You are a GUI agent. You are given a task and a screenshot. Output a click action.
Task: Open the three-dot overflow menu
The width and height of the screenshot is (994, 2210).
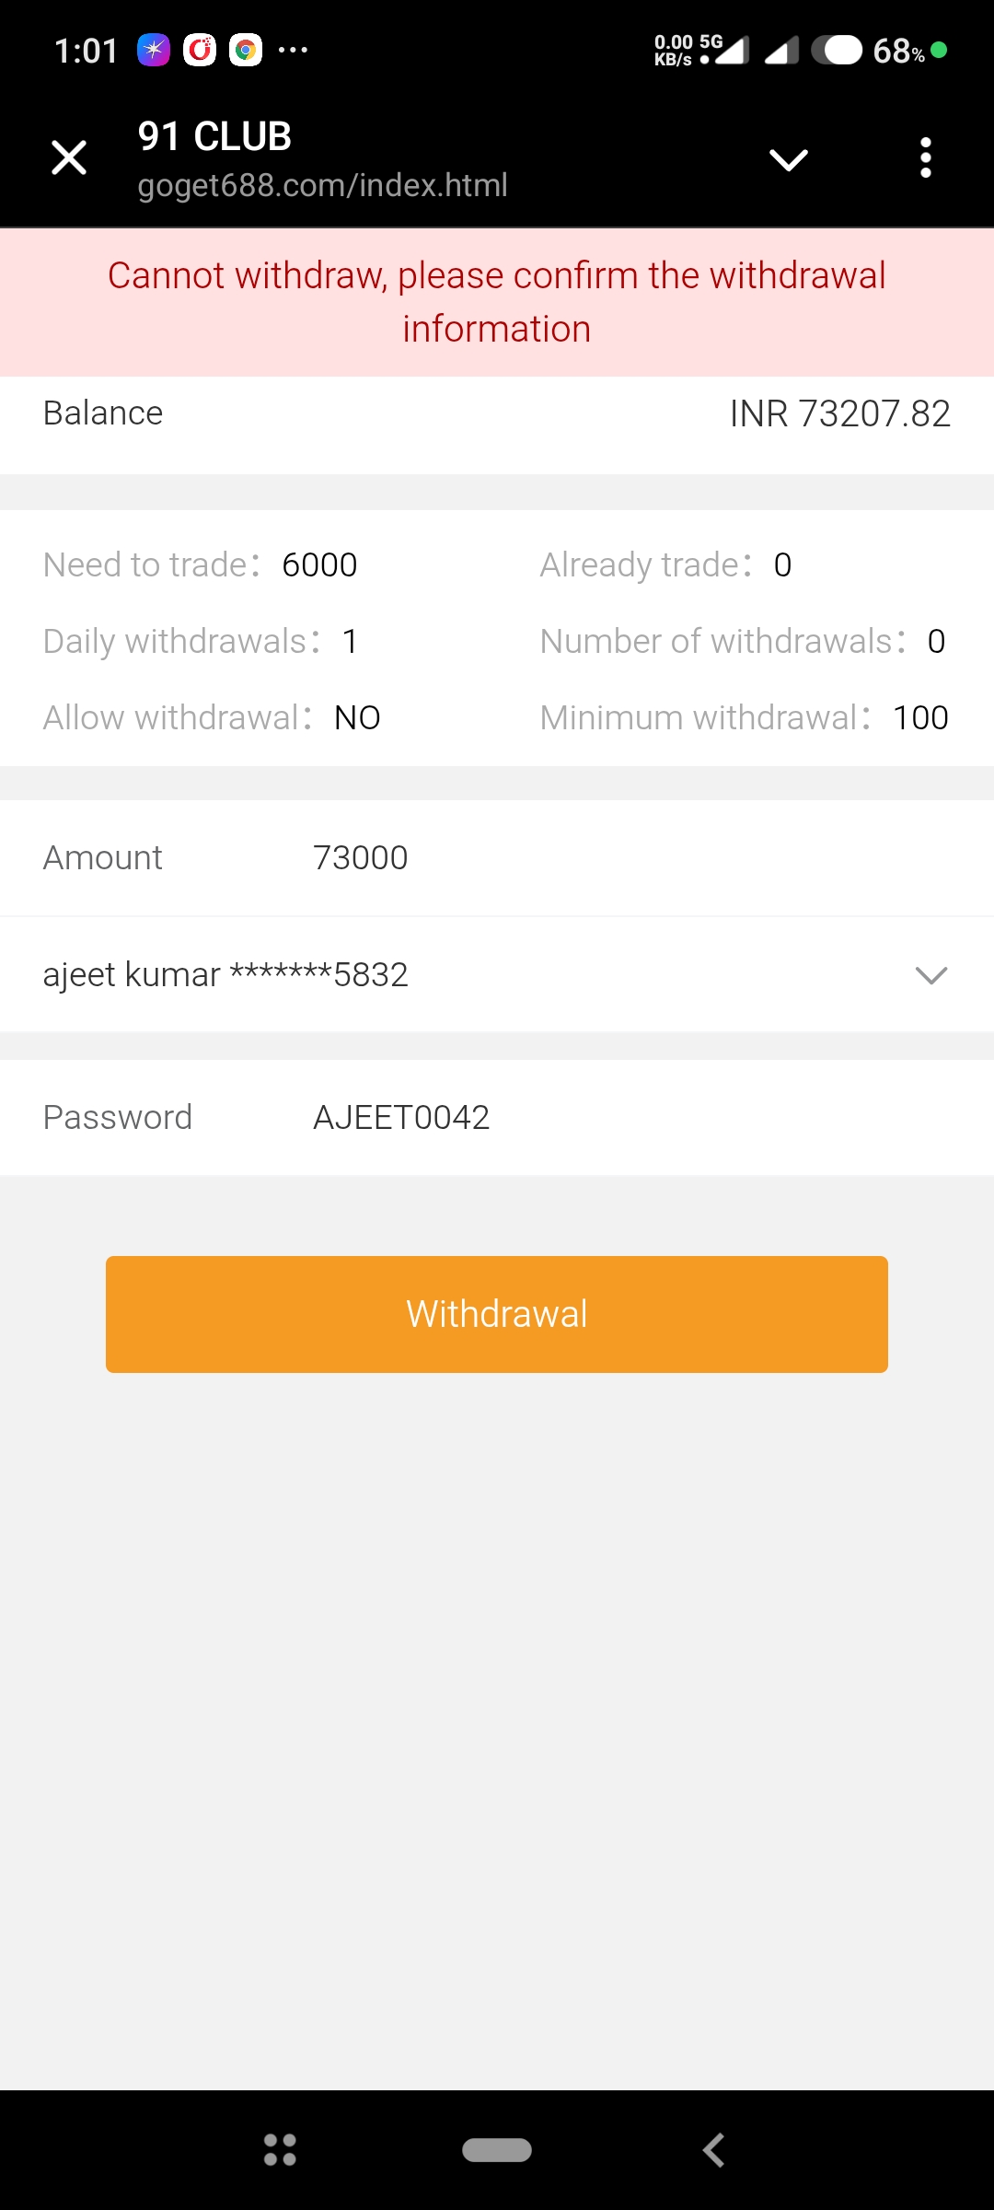pos(925,157)
